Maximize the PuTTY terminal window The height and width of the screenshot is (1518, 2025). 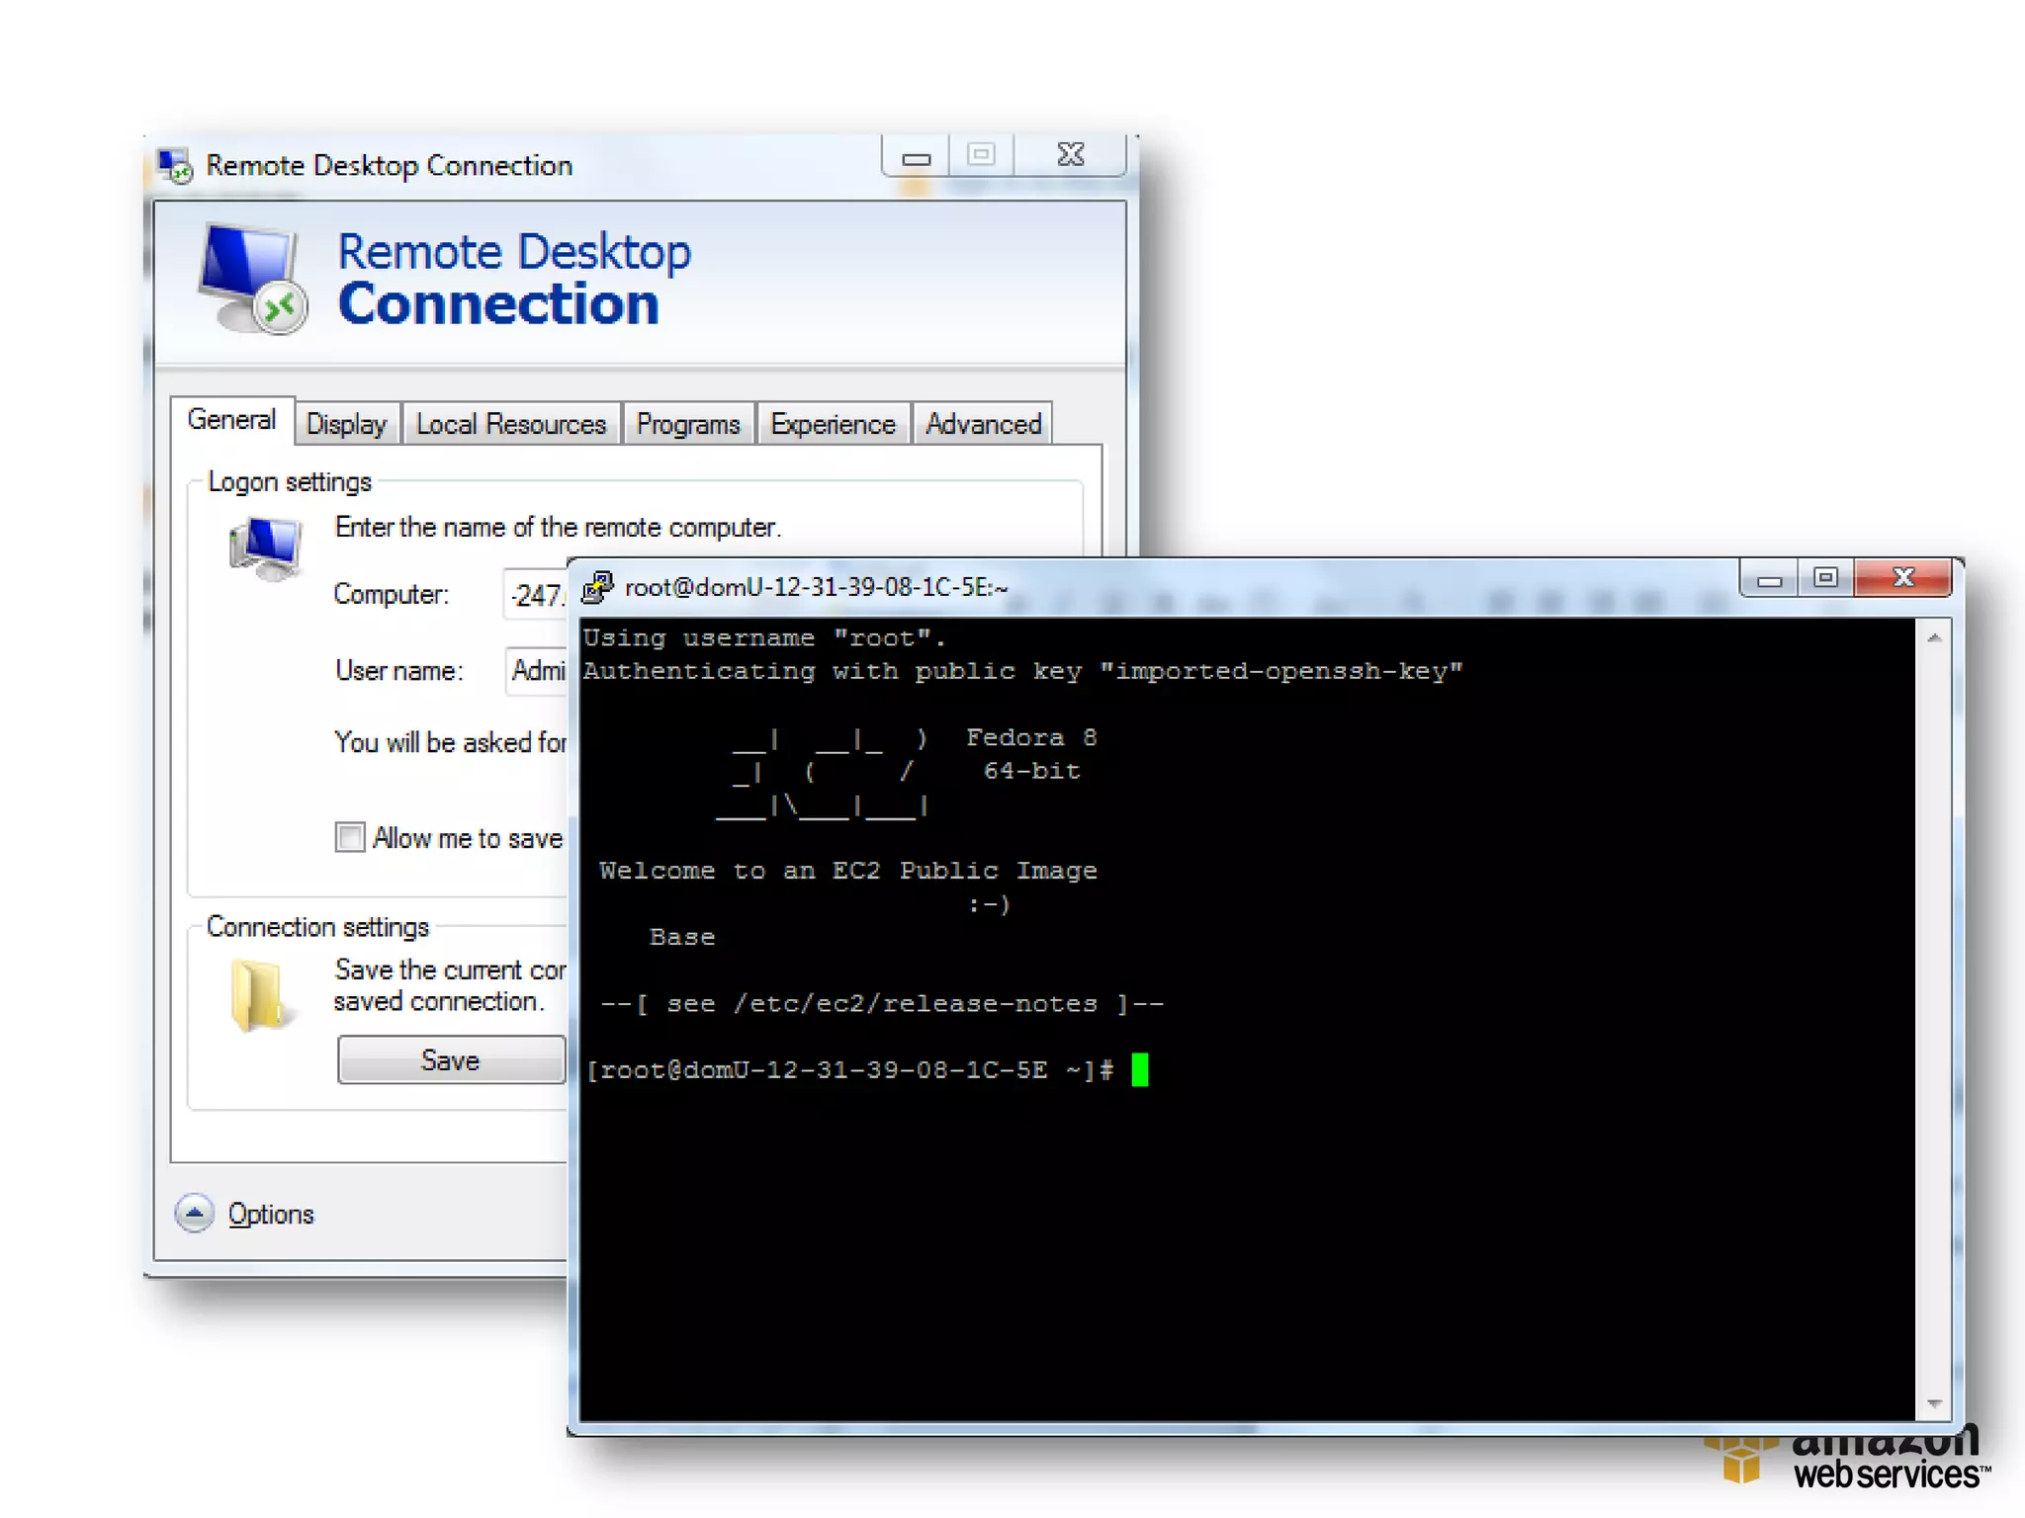1825,578
